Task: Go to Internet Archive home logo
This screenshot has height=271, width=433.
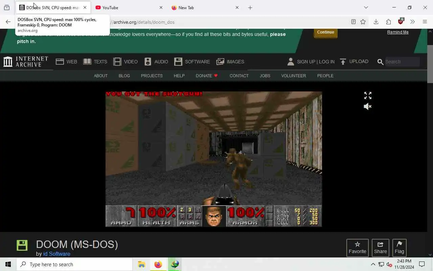Action: pyautogui.click(x=26, y=62)
